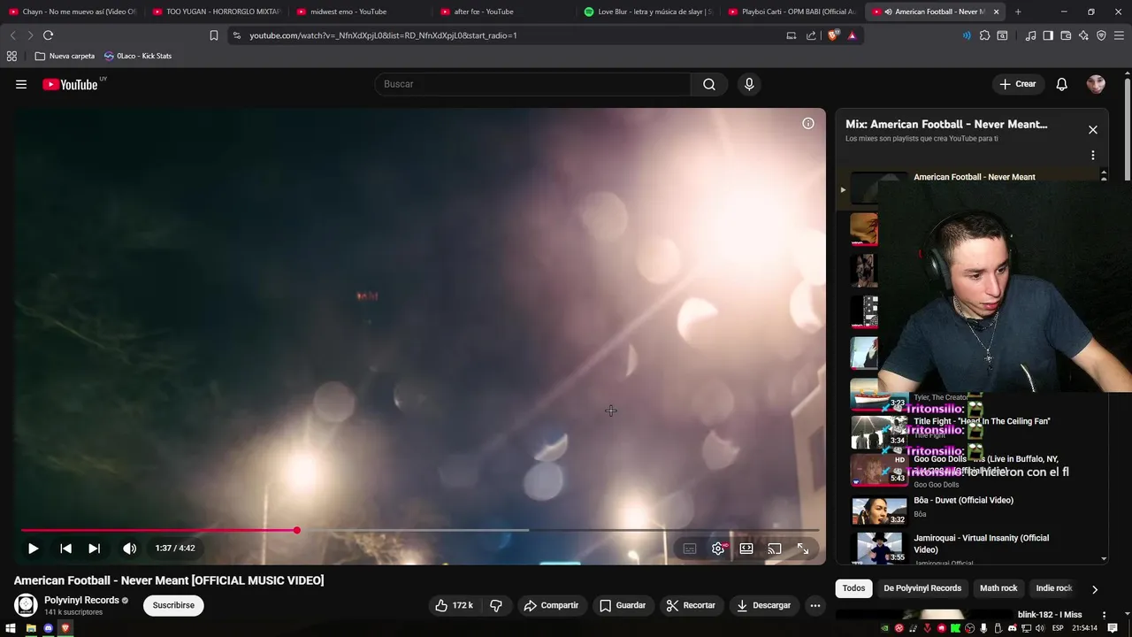Screen dimensions: 1132x637
Task: Open the account avatar menu
Action: [x=1096, y=84]
